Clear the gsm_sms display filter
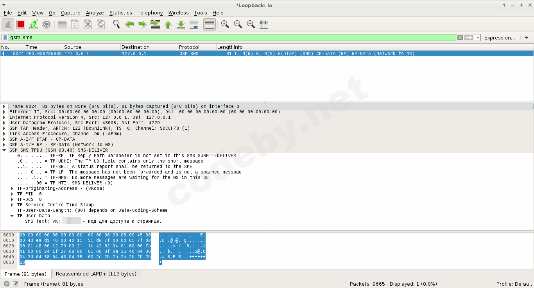This screenshot has width=534, height=288. tap(460, 38)
